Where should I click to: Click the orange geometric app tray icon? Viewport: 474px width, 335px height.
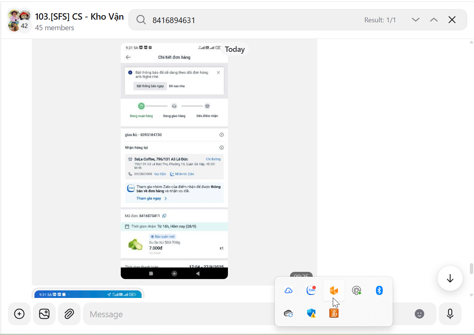point(334,290)
